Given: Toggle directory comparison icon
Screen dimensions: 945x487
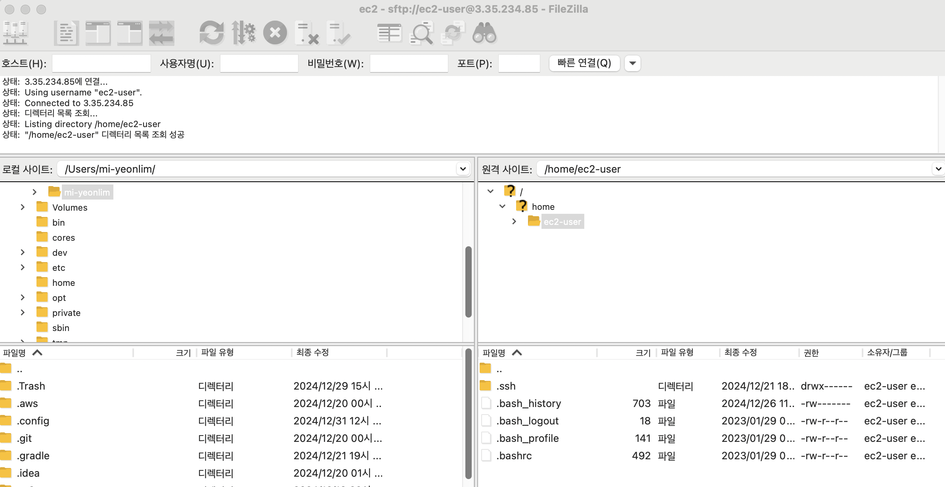Looking at the screenshot, I should click(421, 33).
